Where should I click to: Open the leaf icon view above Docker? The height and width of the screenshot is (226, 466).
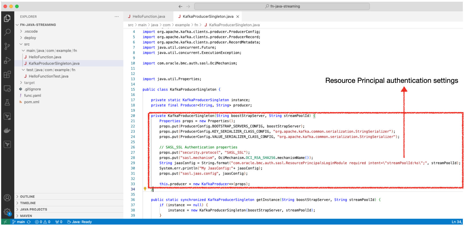[x=7, y=116]
